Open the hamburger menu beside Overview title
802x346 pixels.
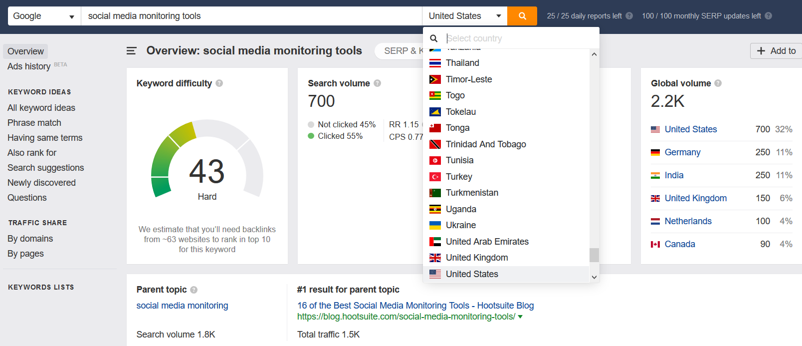131,50
